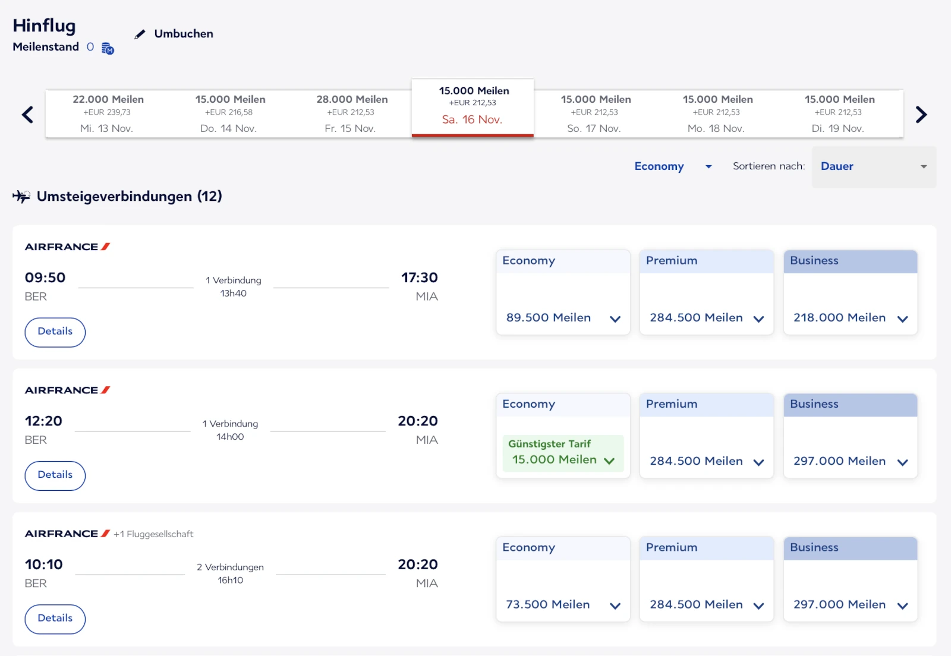Viewport: 951px width, 656px height.
Task: Go to next dates with right arrow
Action: pos(921,114)
